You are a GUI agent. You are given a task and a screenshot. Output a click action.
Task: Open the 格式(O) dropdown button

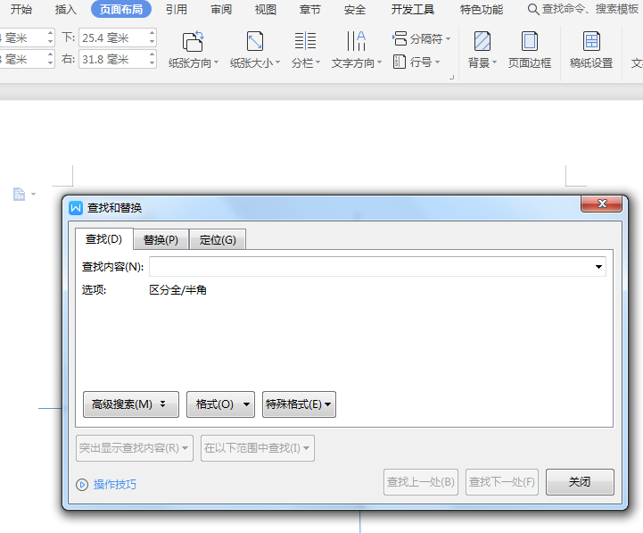tap(220, 404)
